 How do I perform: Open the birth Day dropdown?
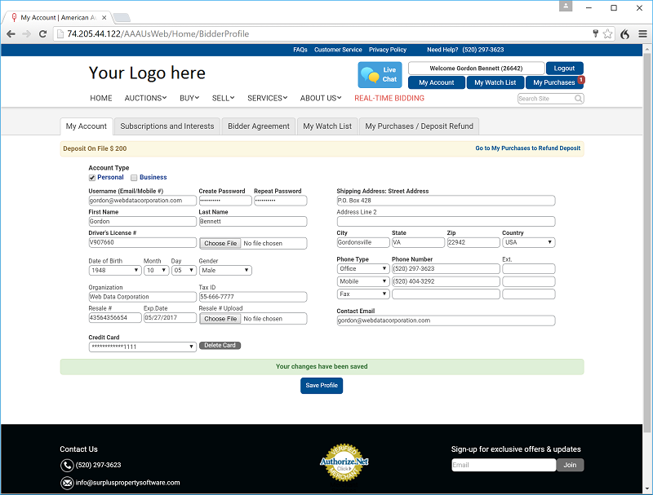(184, 271)
